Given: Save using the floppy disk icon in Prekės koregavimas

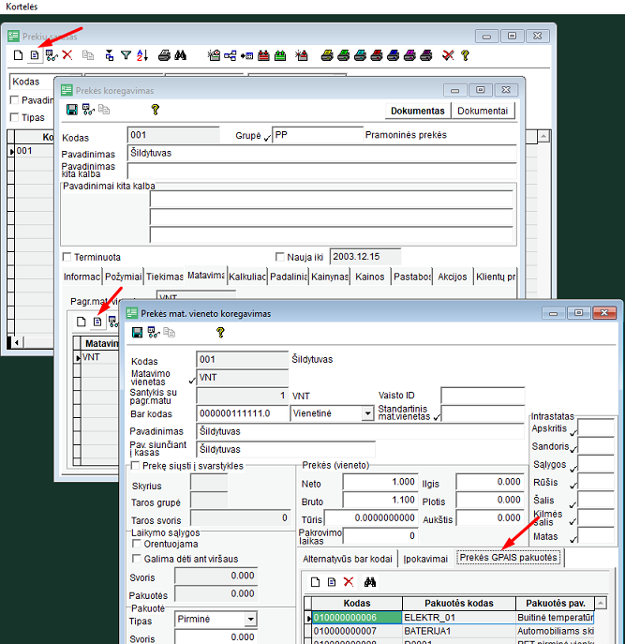Looking at the screenshot, I should (x=69, y=110).
